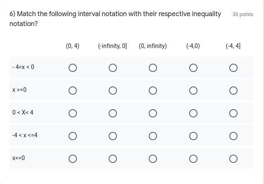Select (-4,0) for row - 4<x < 0

[193, 68]
